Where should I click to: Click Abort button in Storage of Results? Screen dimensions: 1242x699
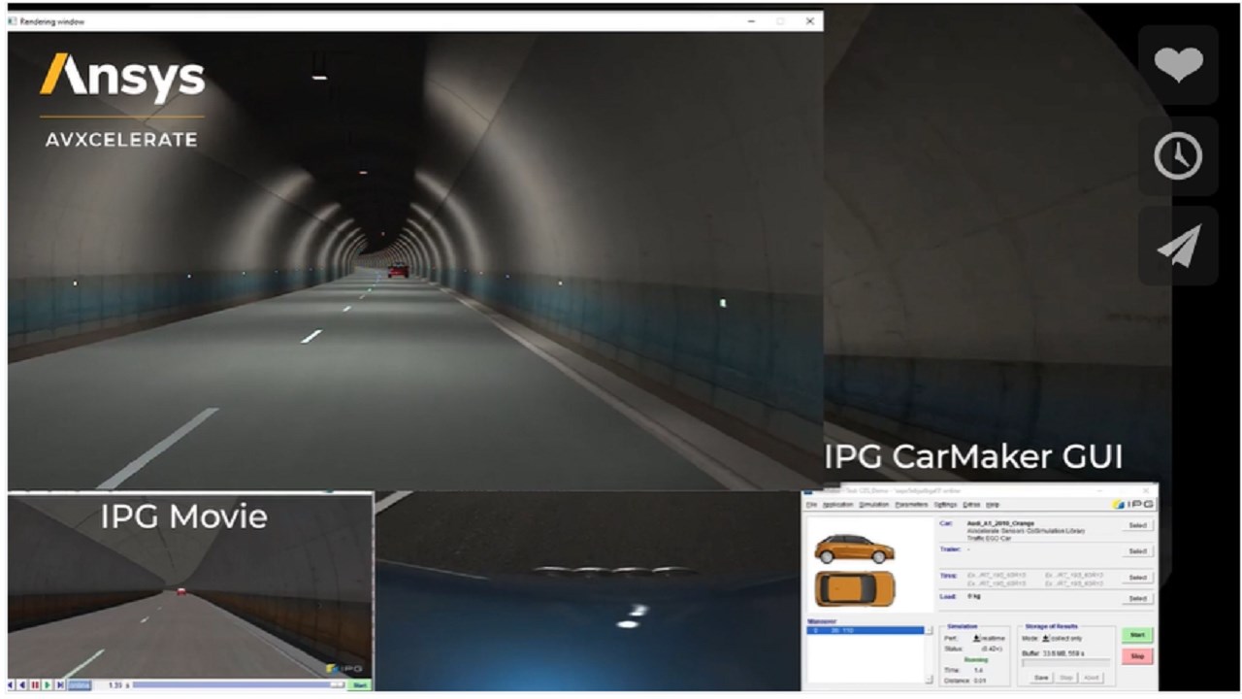(x=1091, y=678)
